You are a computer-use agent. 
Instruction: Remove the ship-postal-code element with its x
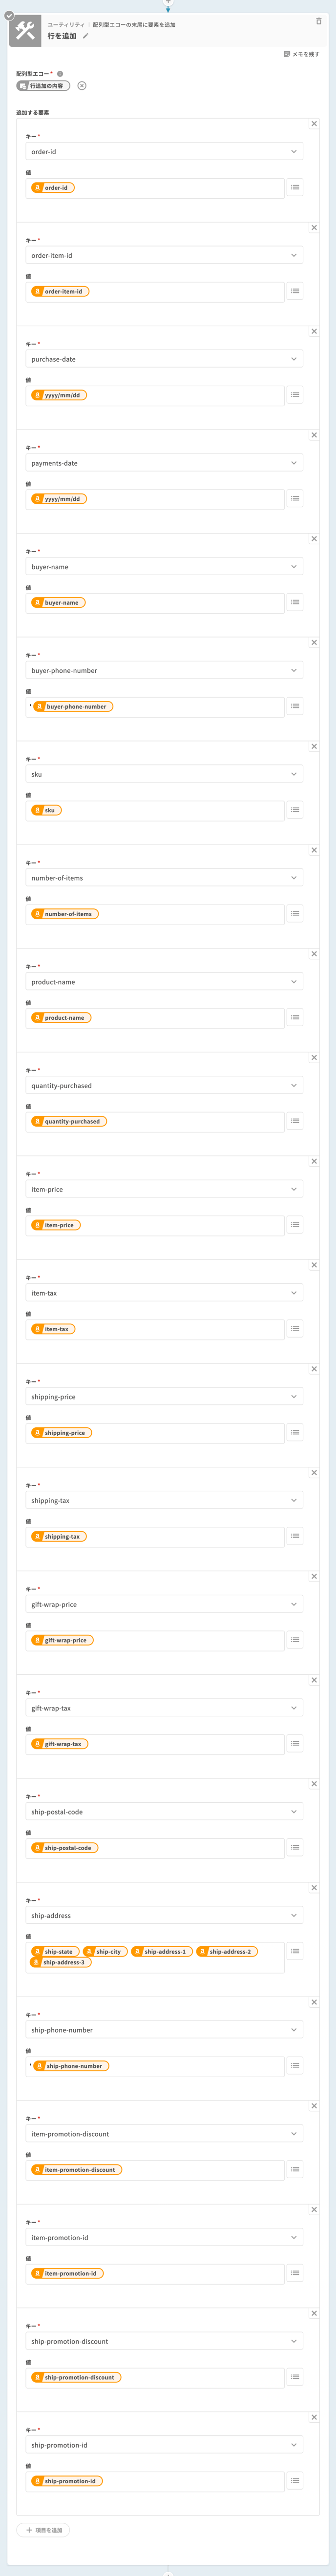[x=314, y=1784]
